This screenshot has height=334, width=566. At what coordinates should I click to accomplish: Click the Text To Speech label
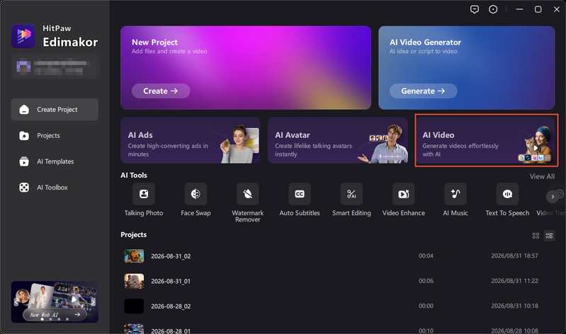coord(507,213)
